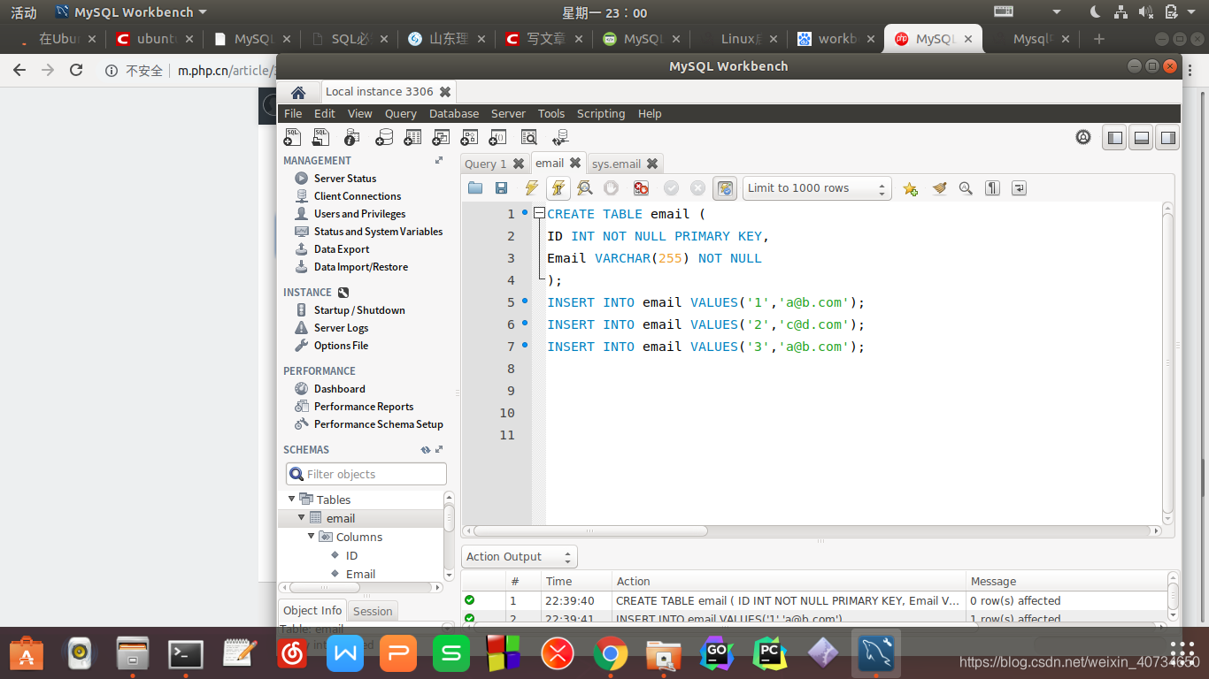Execute statement under cursor lightning icon
Viewport: 1209px width, 679px height.
tap(558, 187)
